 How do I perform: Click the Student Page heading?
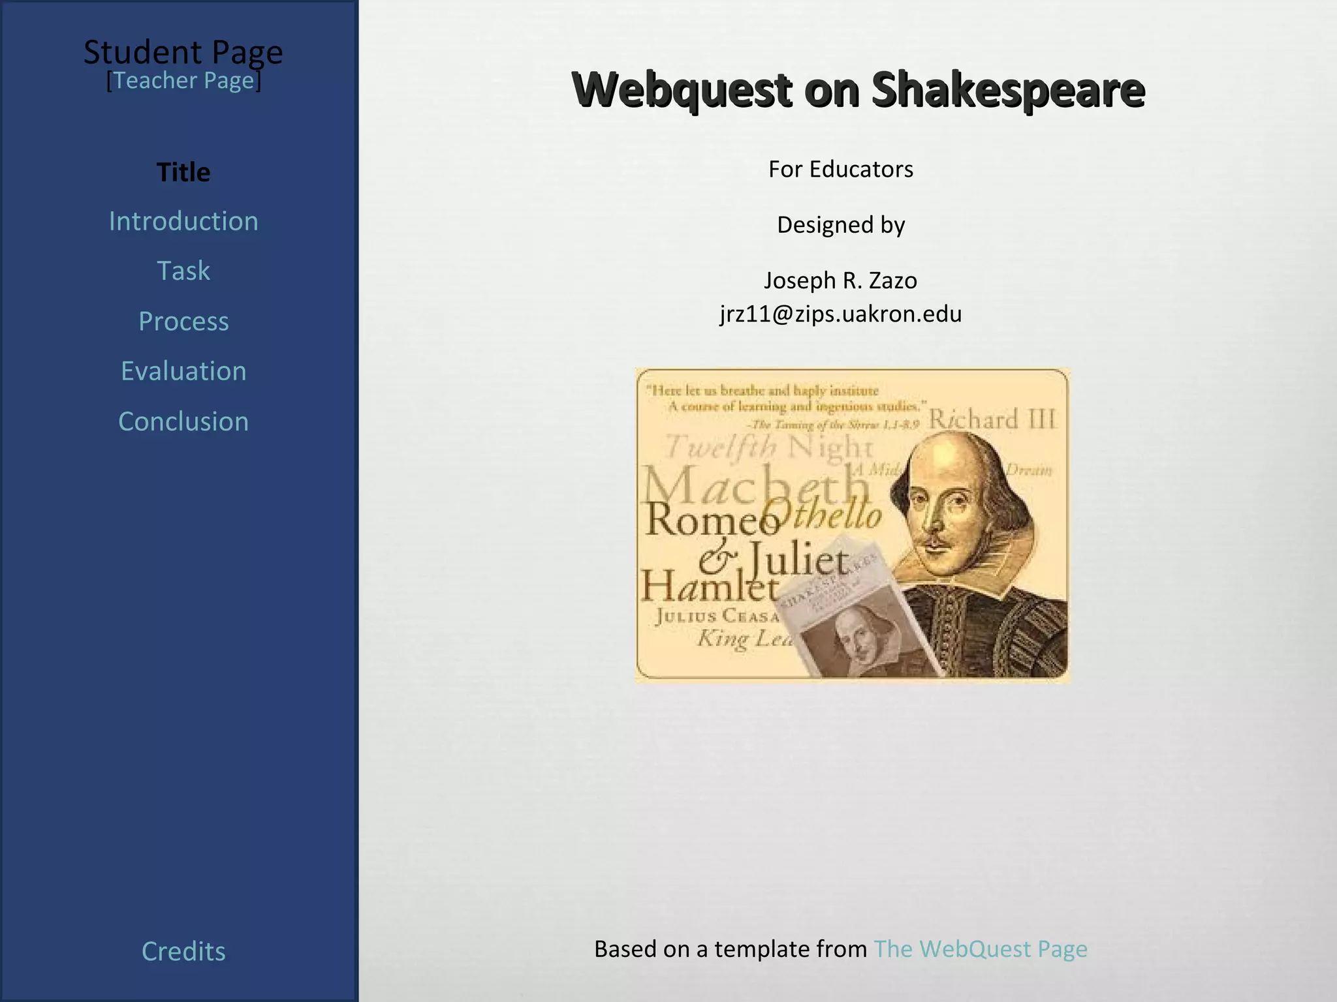click(x=183, y=52)
